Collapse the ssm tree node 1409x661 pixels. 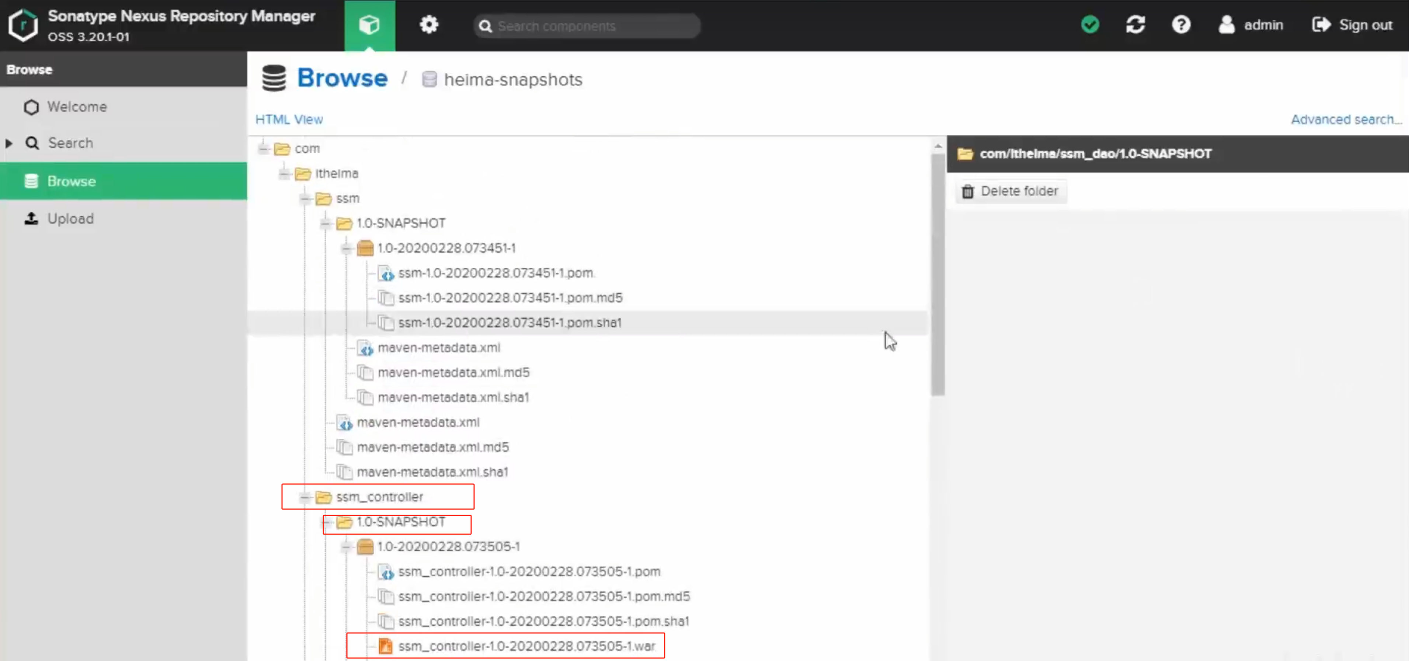tap(305, 198)
